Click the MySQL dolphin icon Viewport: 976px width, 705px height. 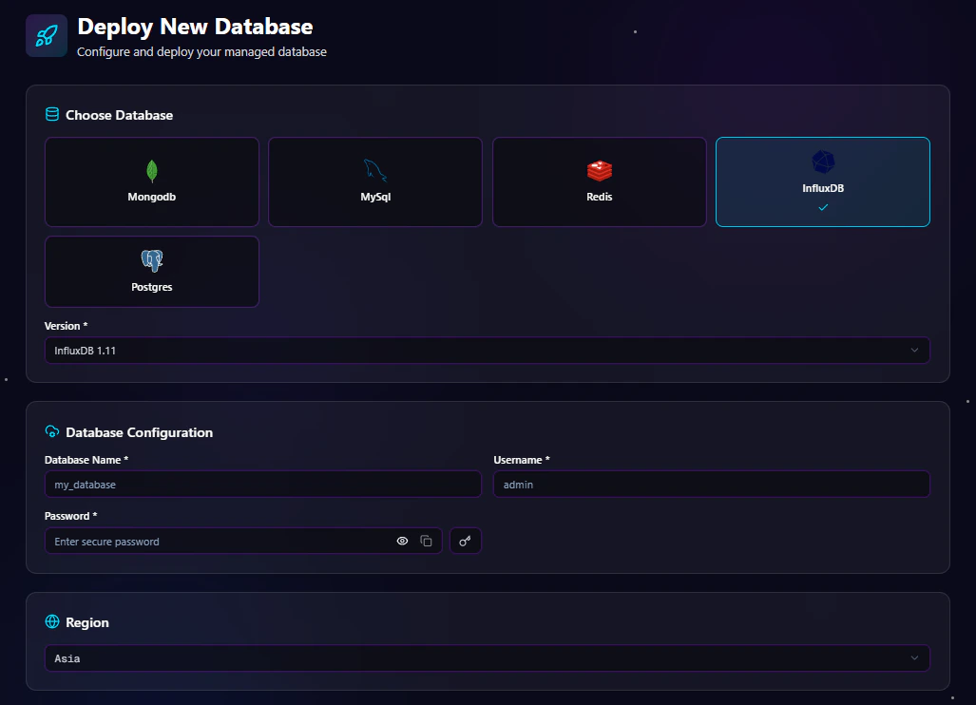click(375, 170)
